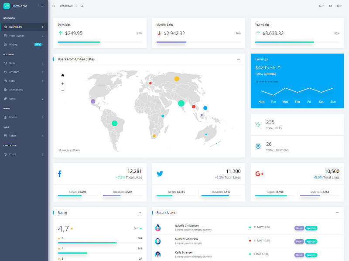Open the envelope messages icon
The image size is (349, 261).
331,6
